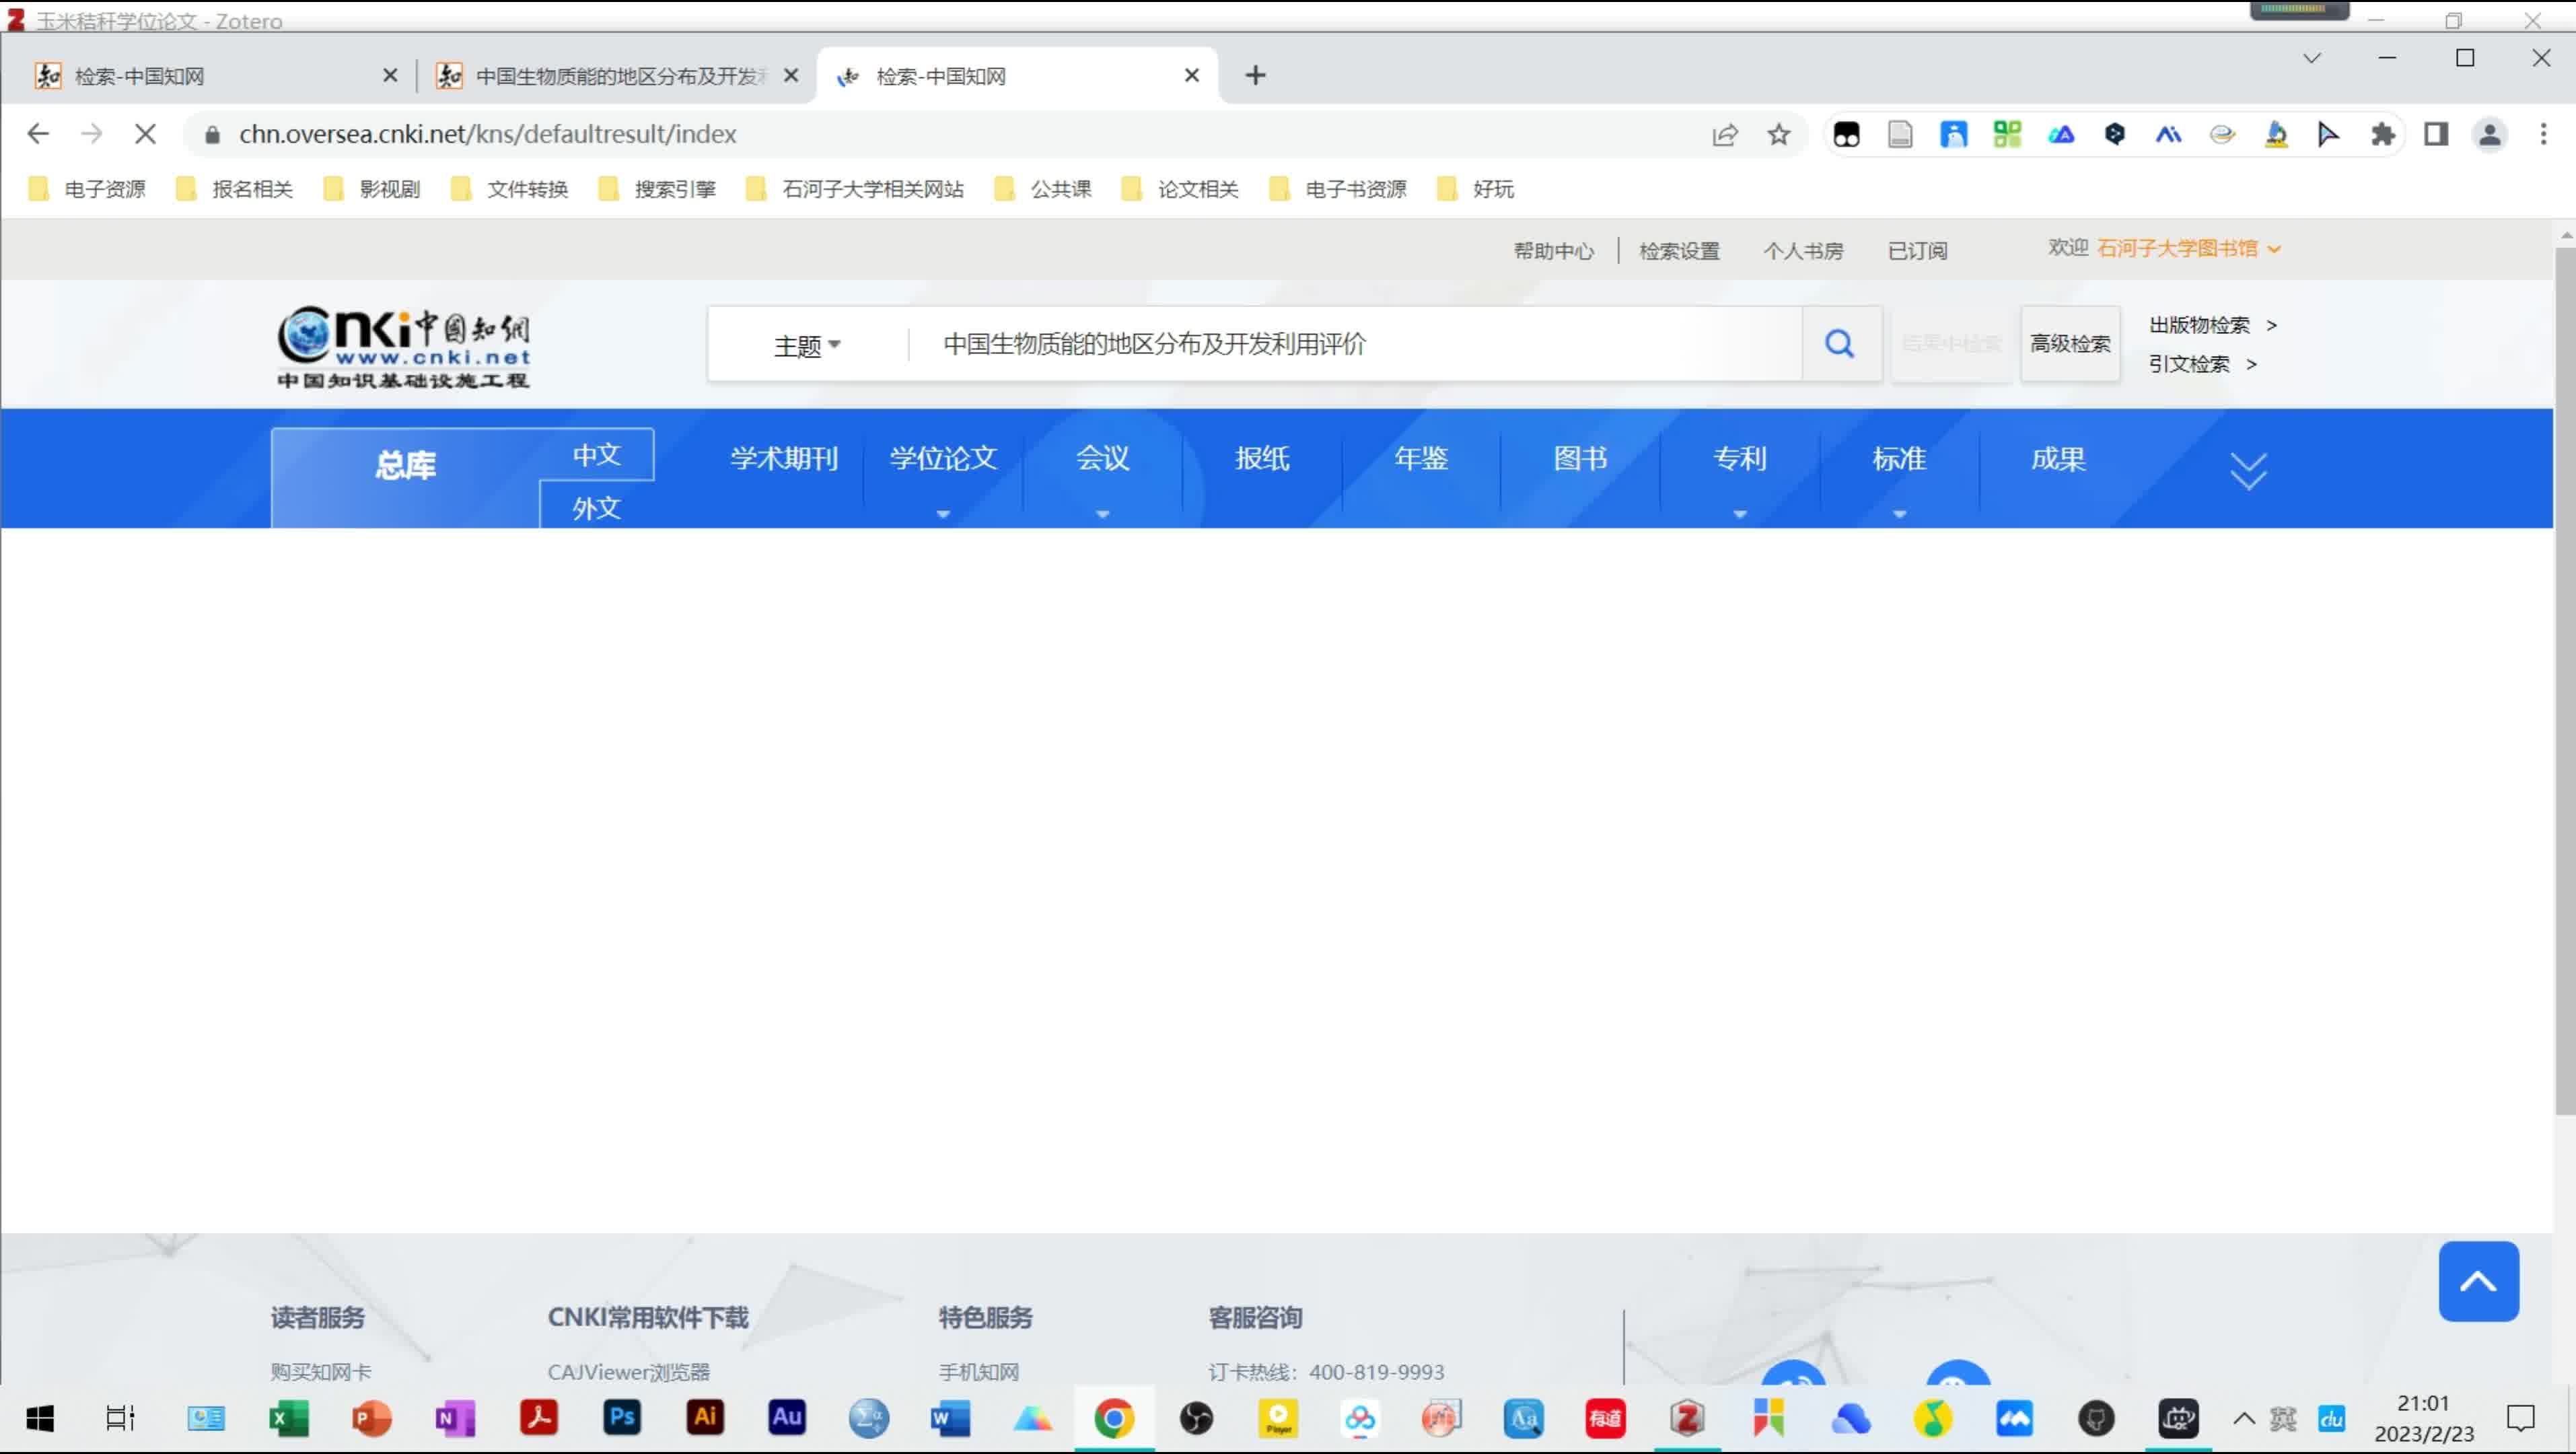
Task: Select the 学位论文 tab in database
Action: [941, 458]
